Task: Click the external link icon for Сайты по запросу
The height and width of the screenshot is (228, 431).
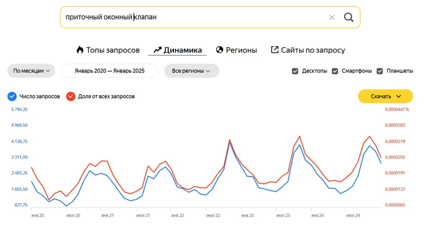Action: [274, 50]
